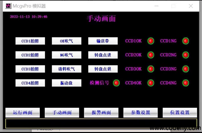Toggle the 输送带 conveyor belt button
The height and width of the screenshot is (133, 202).
coord(103,41)
